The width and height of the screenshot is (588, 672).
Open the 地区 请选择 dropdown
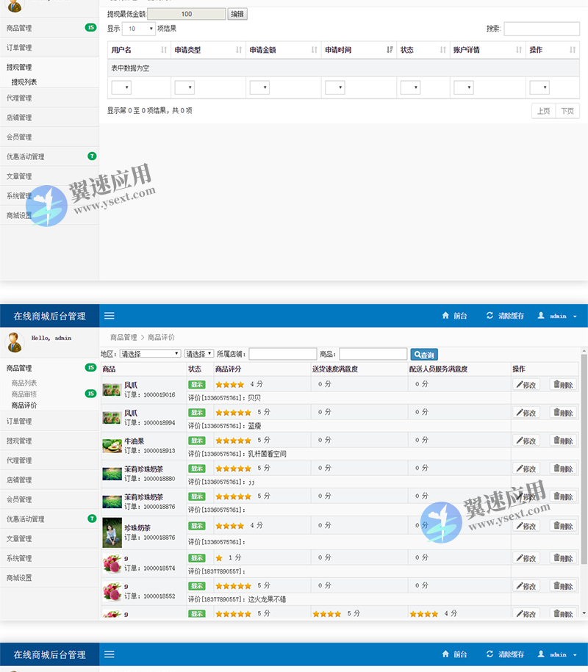click(x=149, y=353)
